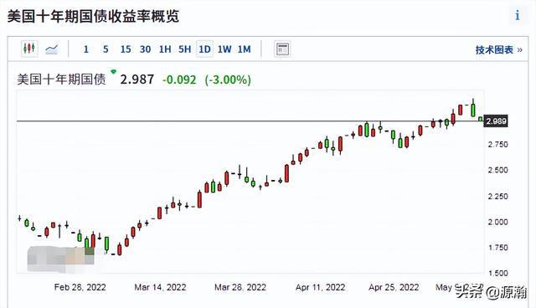Screen dimensions: 536x308
Task: Click the 2.987 yield value
Action: tap(137, 80)
